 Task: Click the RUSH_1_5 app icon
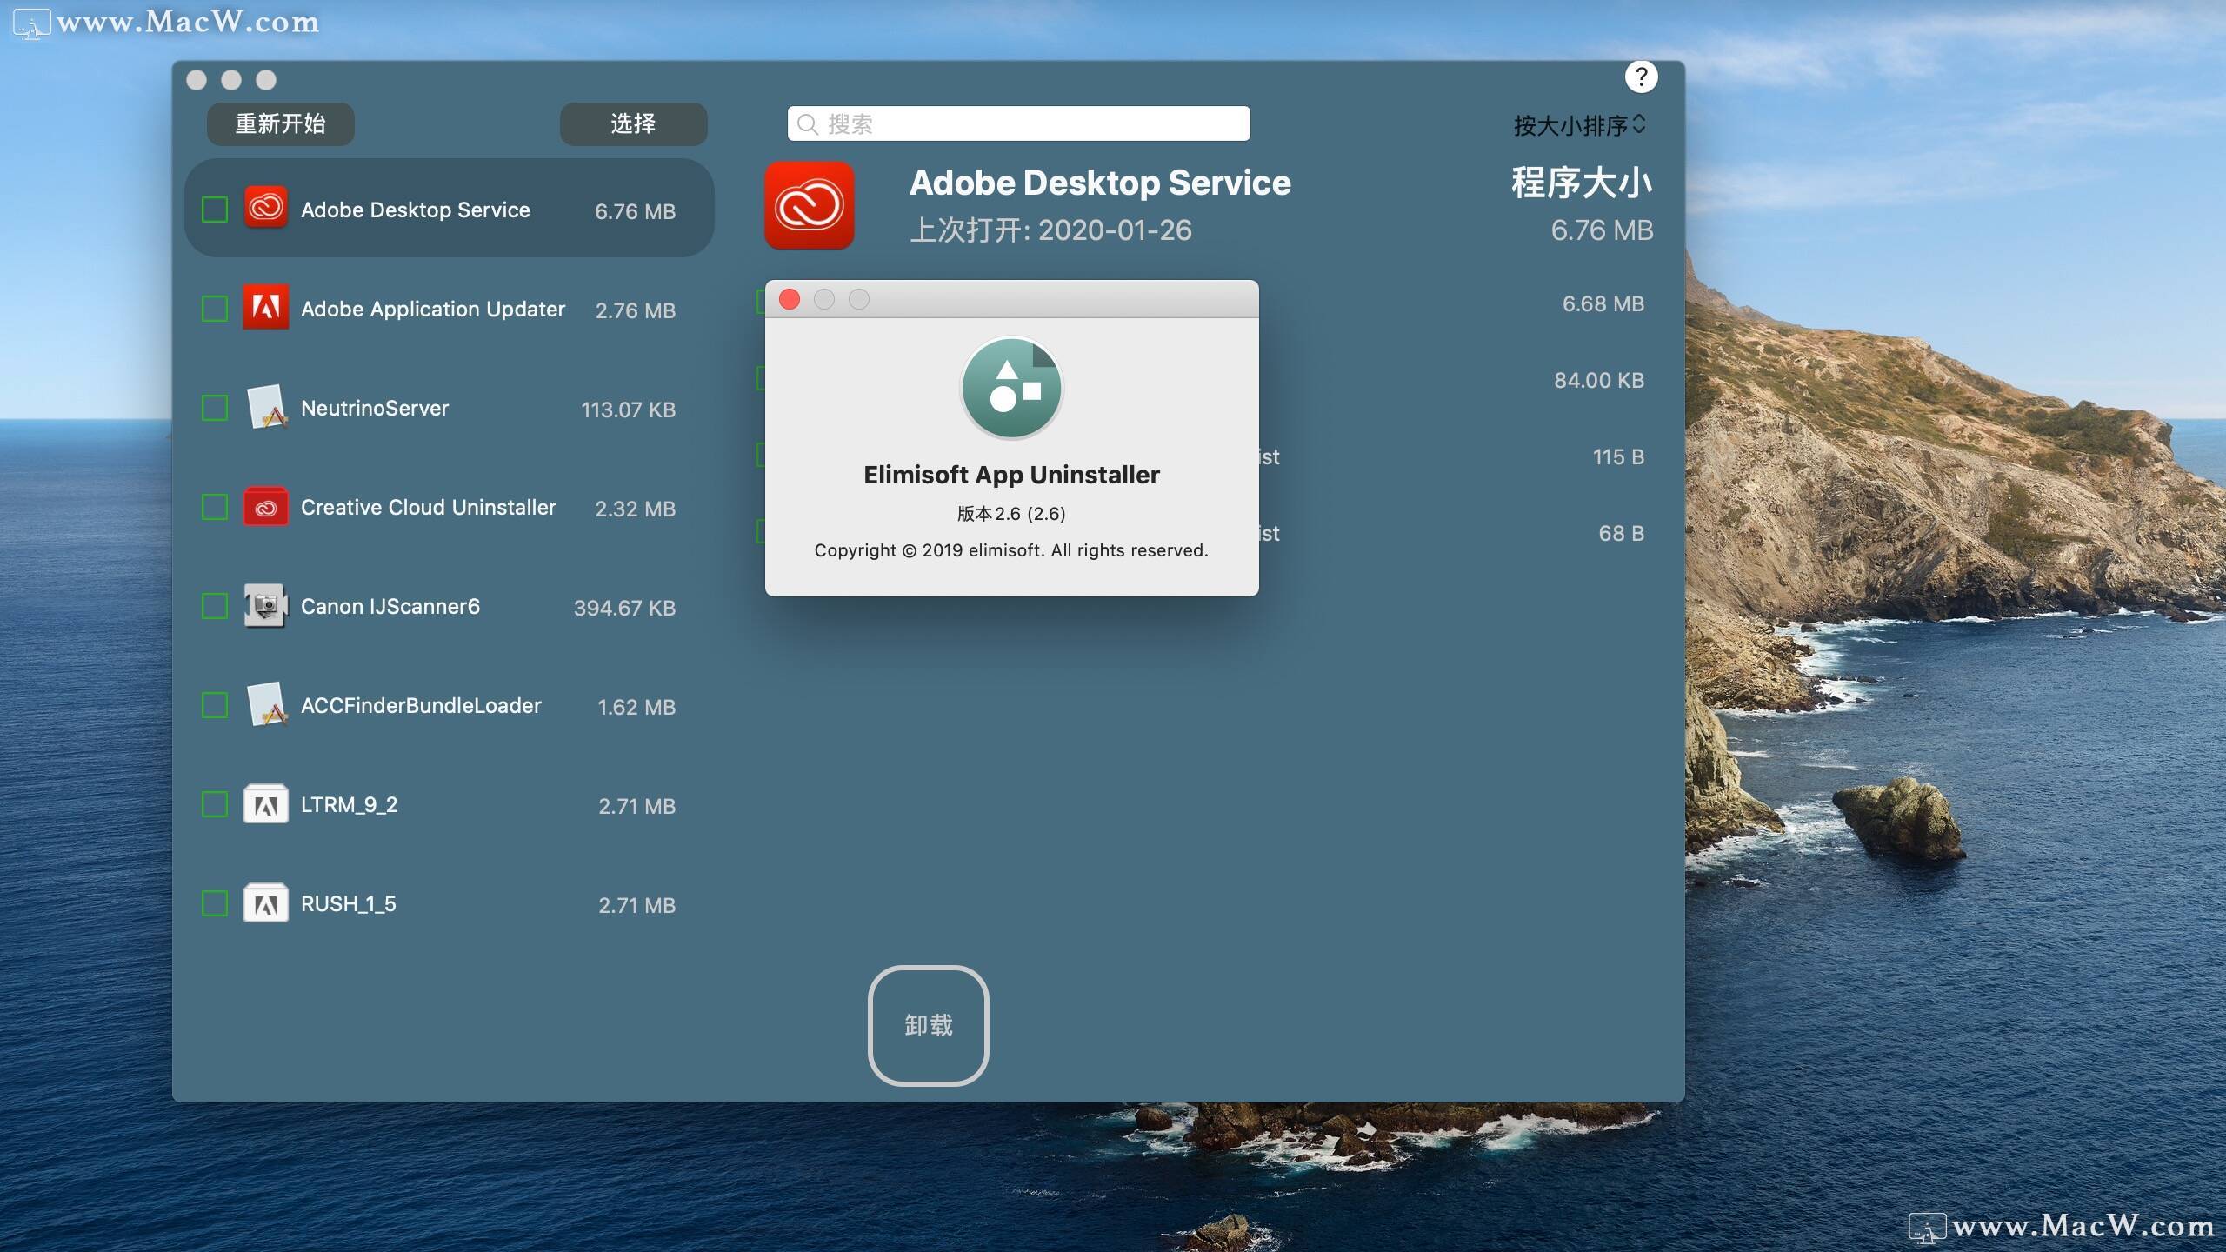pos(265,903)
